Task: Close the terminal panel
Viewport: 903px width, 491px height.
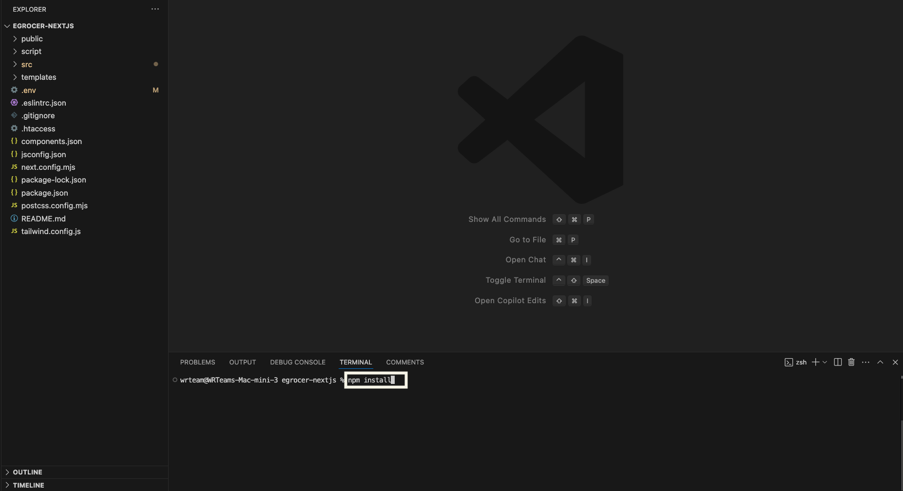Action: (895, 362)
